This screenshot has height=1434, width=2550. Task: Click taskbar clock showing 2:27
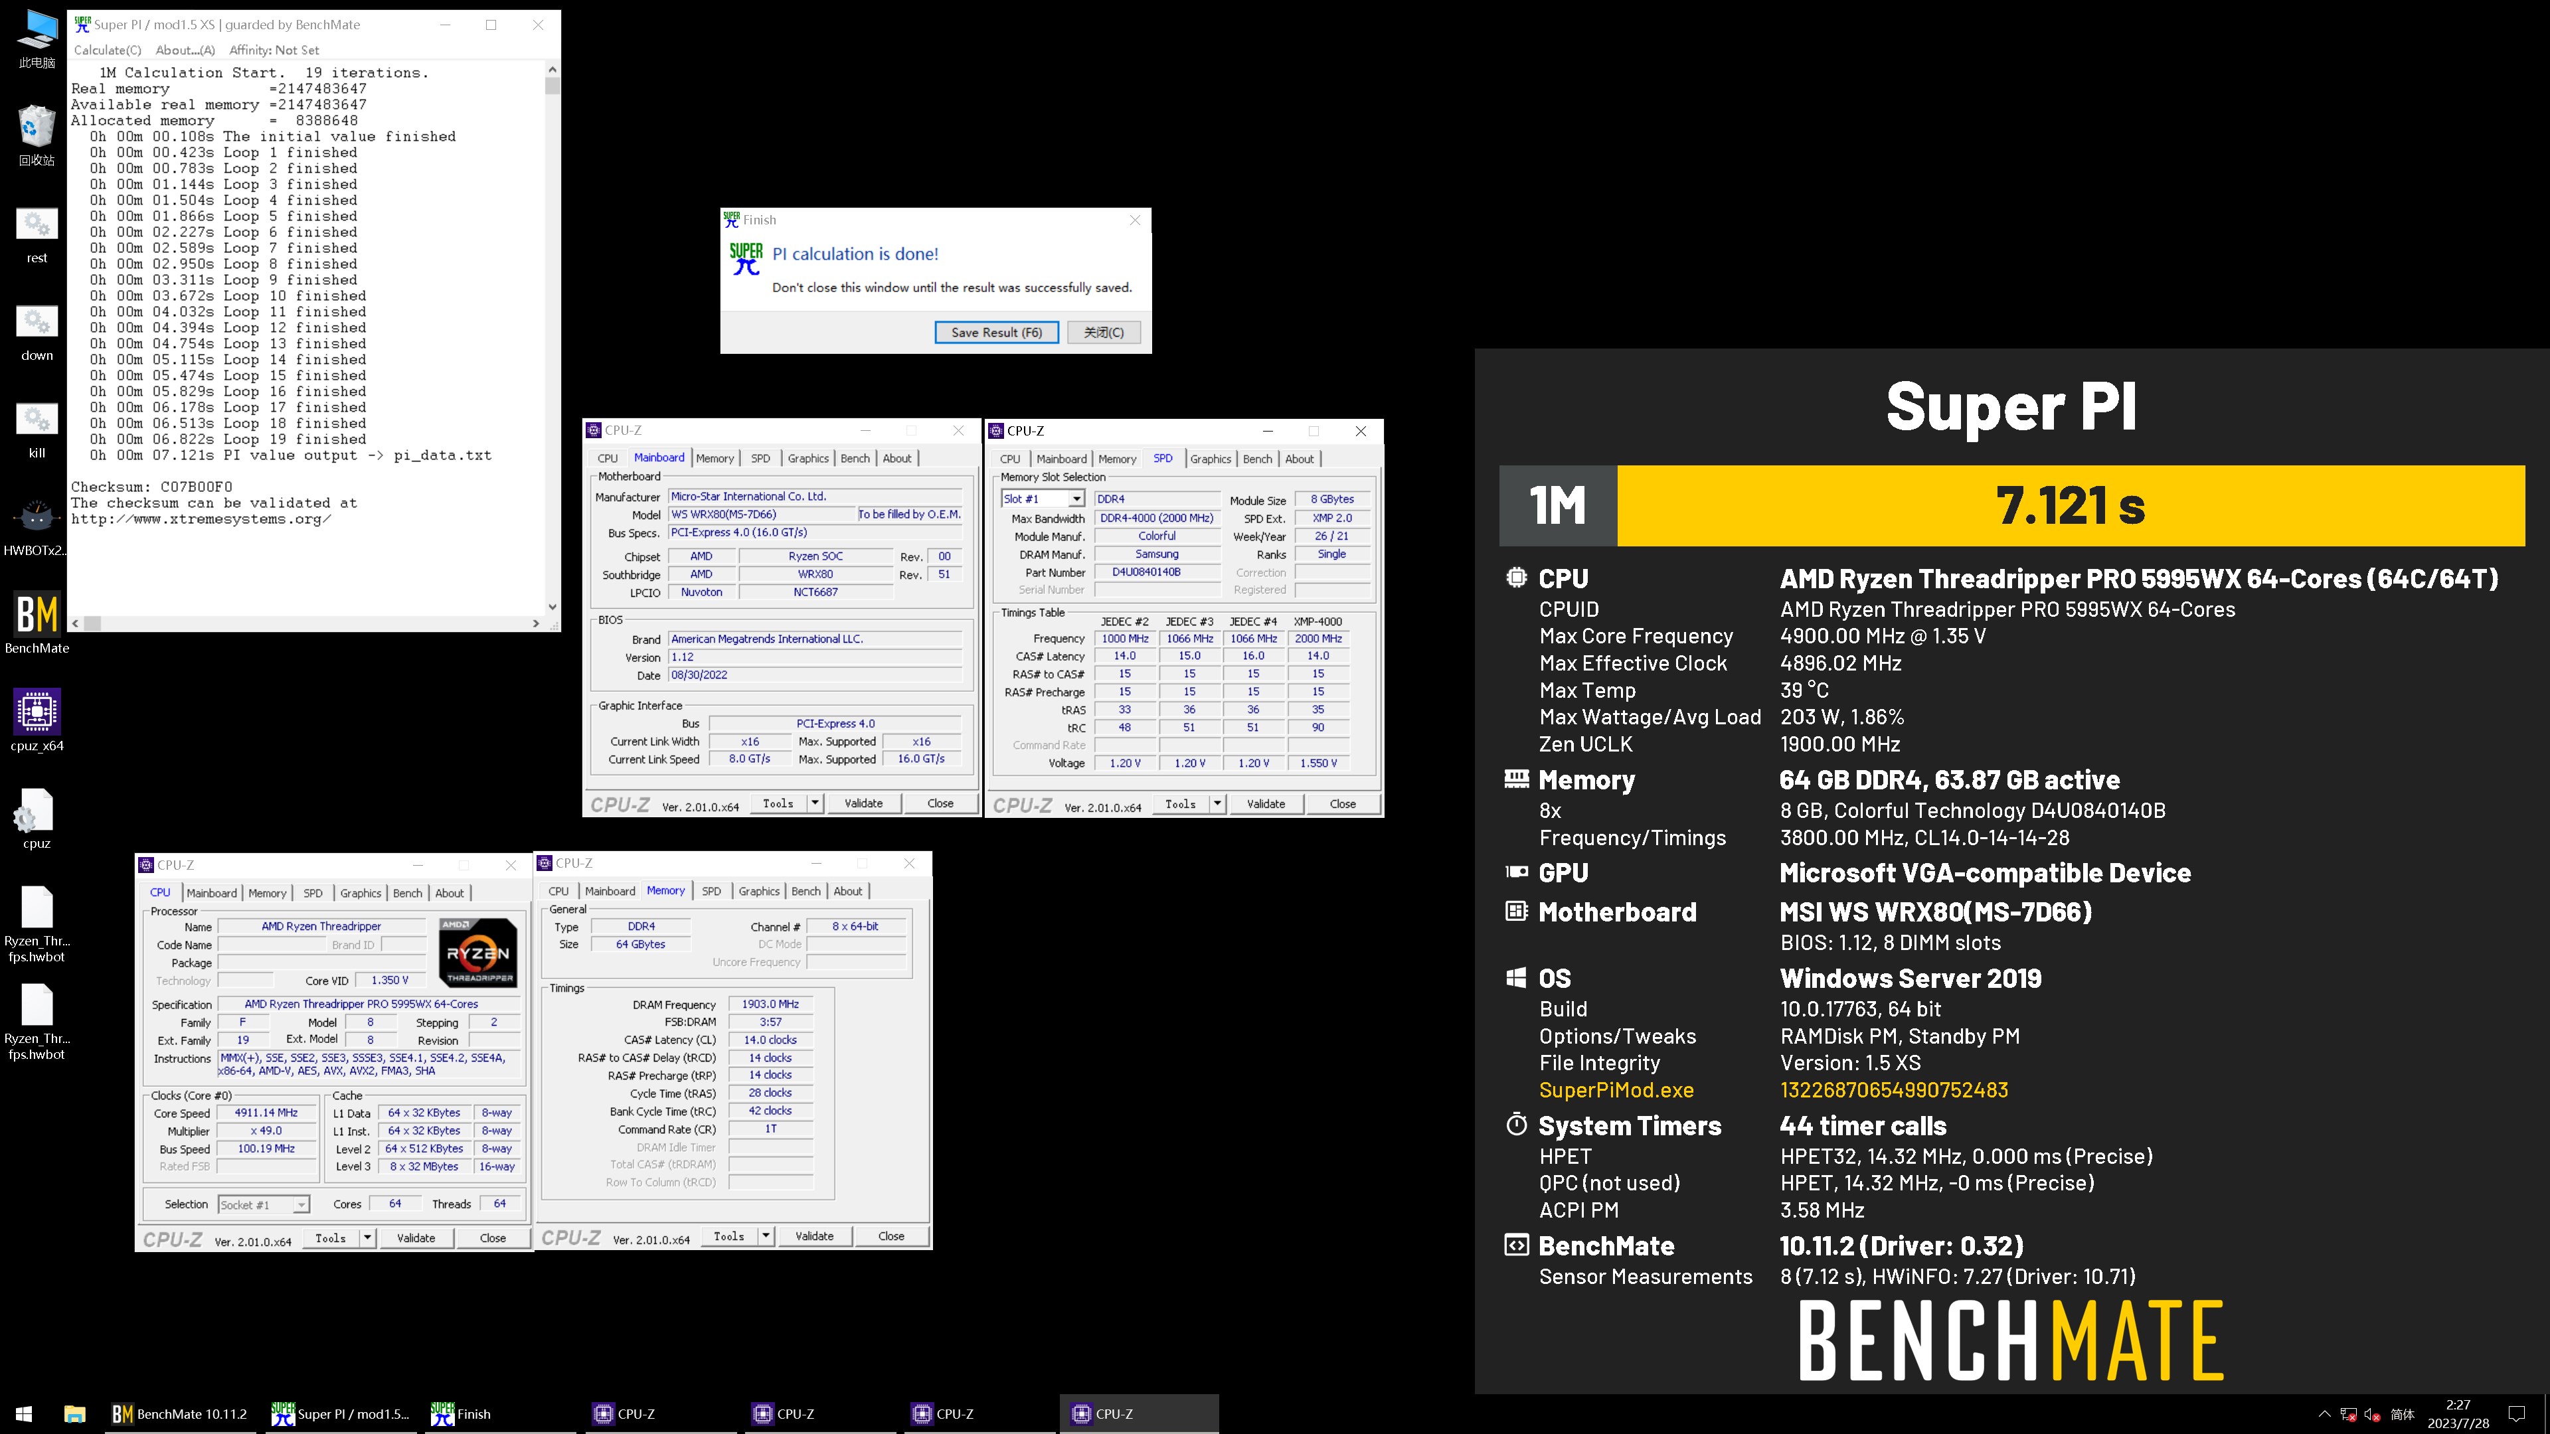[x=2458, y=1414]
